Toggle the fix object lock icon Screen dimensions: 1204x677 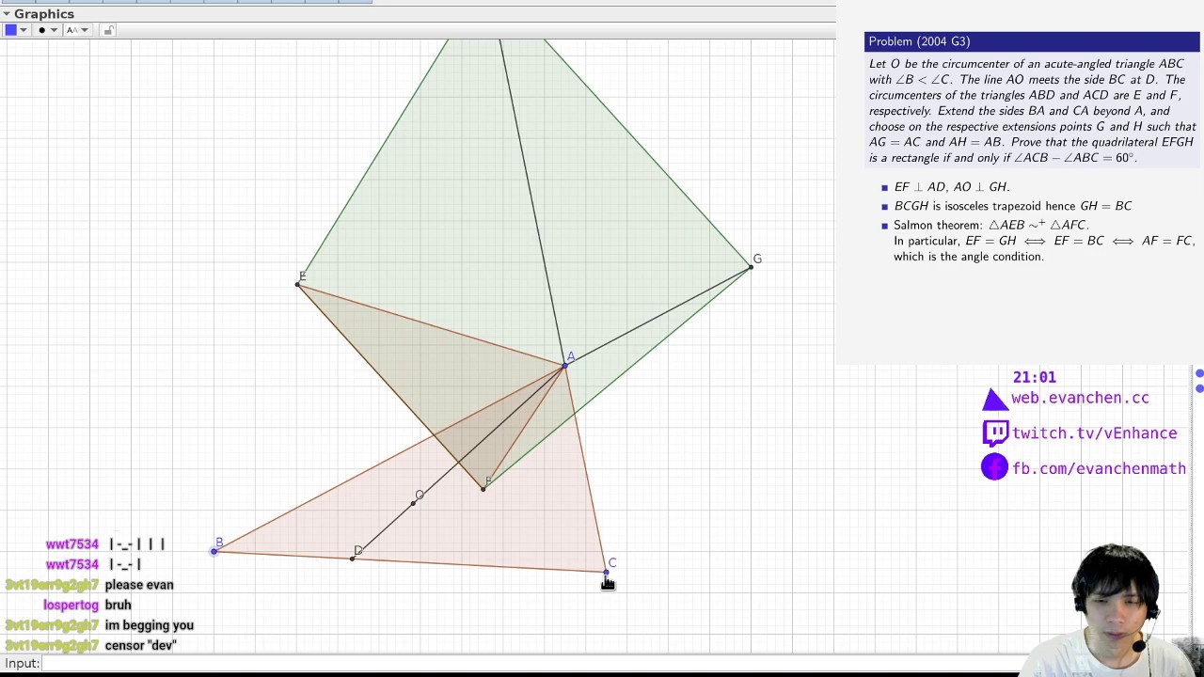[108, 30]
